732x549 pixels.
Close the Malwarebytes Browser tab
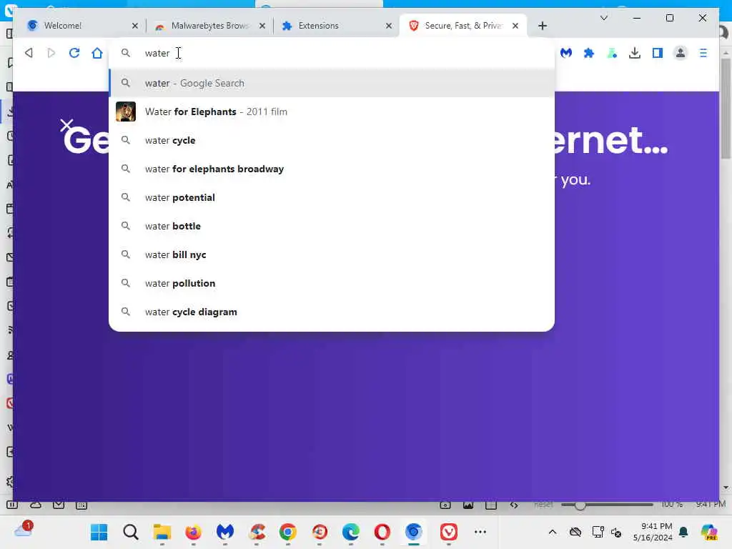(262, 26)
